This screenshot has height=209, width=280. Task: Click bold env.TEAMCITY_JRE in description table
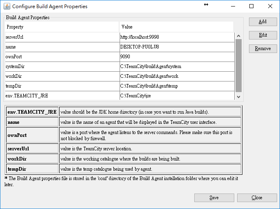pos(32,112)
